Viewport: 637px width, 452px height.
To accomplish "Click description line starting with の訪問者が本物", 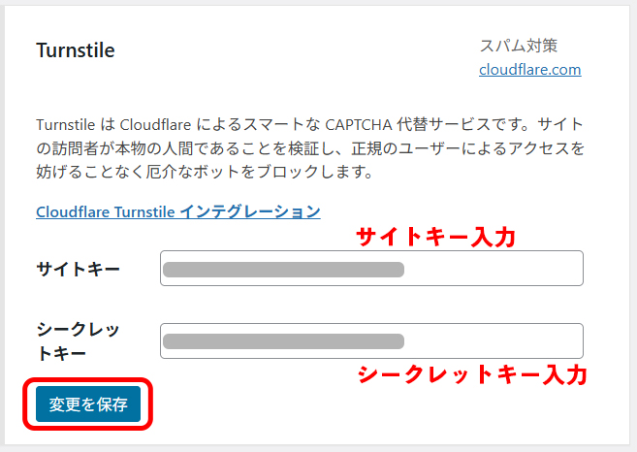I will click(310, 149).
